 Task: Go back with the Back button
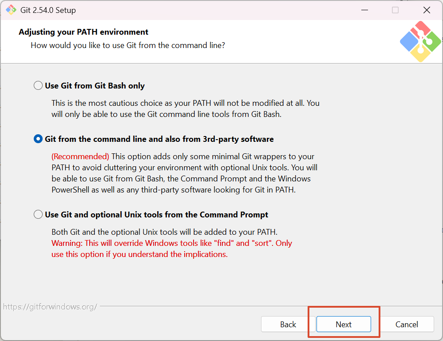(x=288, y=325)
